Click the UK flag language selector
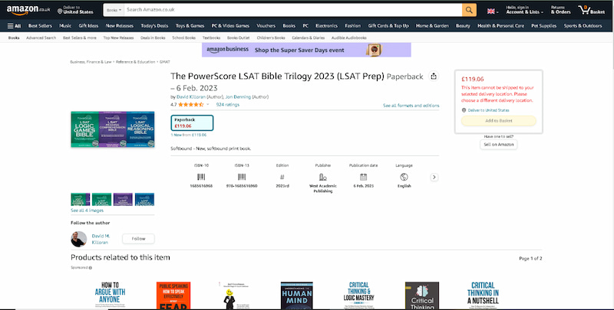 tap(493, 11)
